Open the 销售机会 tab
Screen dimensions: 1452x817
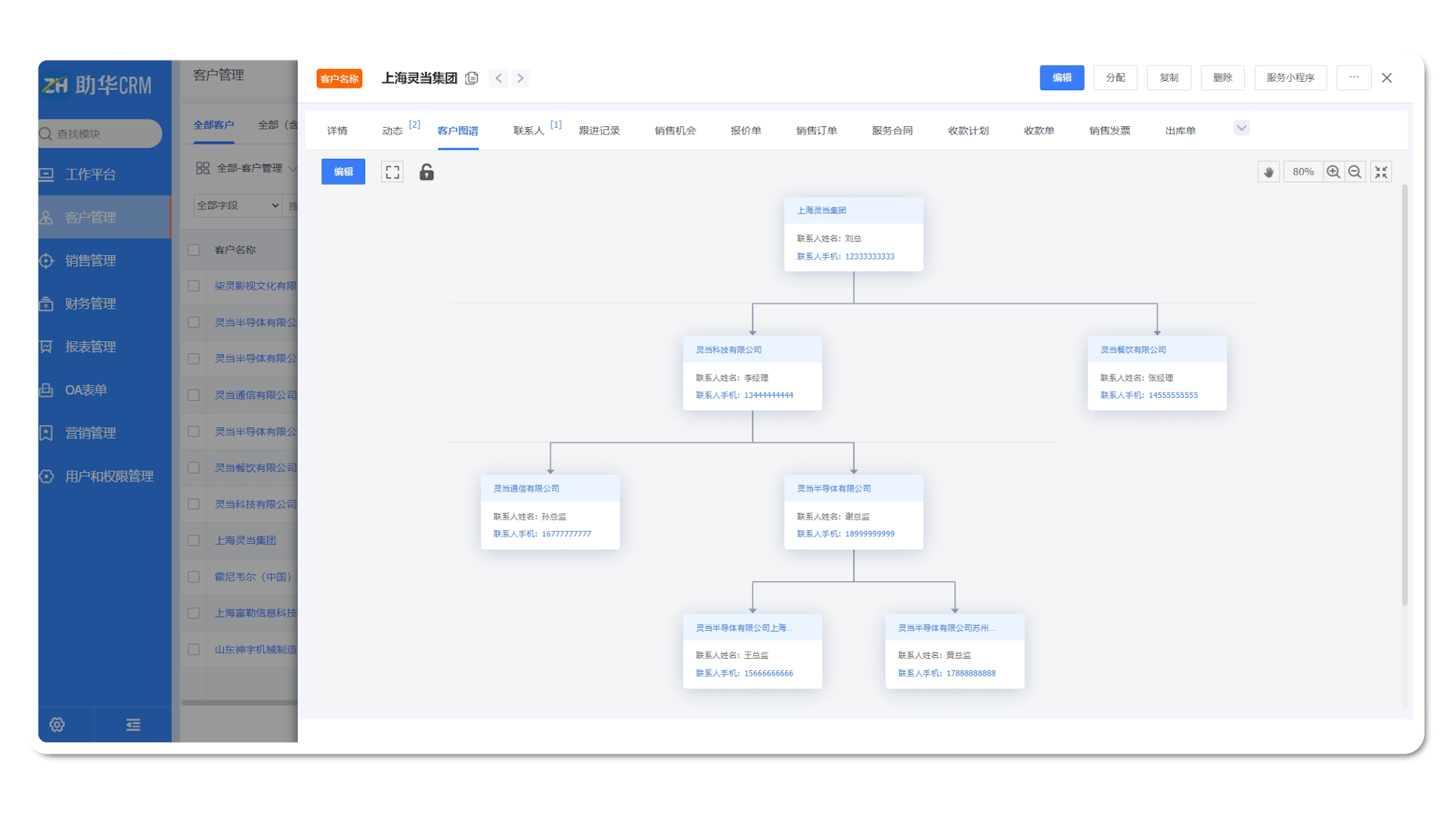(x=675, y=131)
